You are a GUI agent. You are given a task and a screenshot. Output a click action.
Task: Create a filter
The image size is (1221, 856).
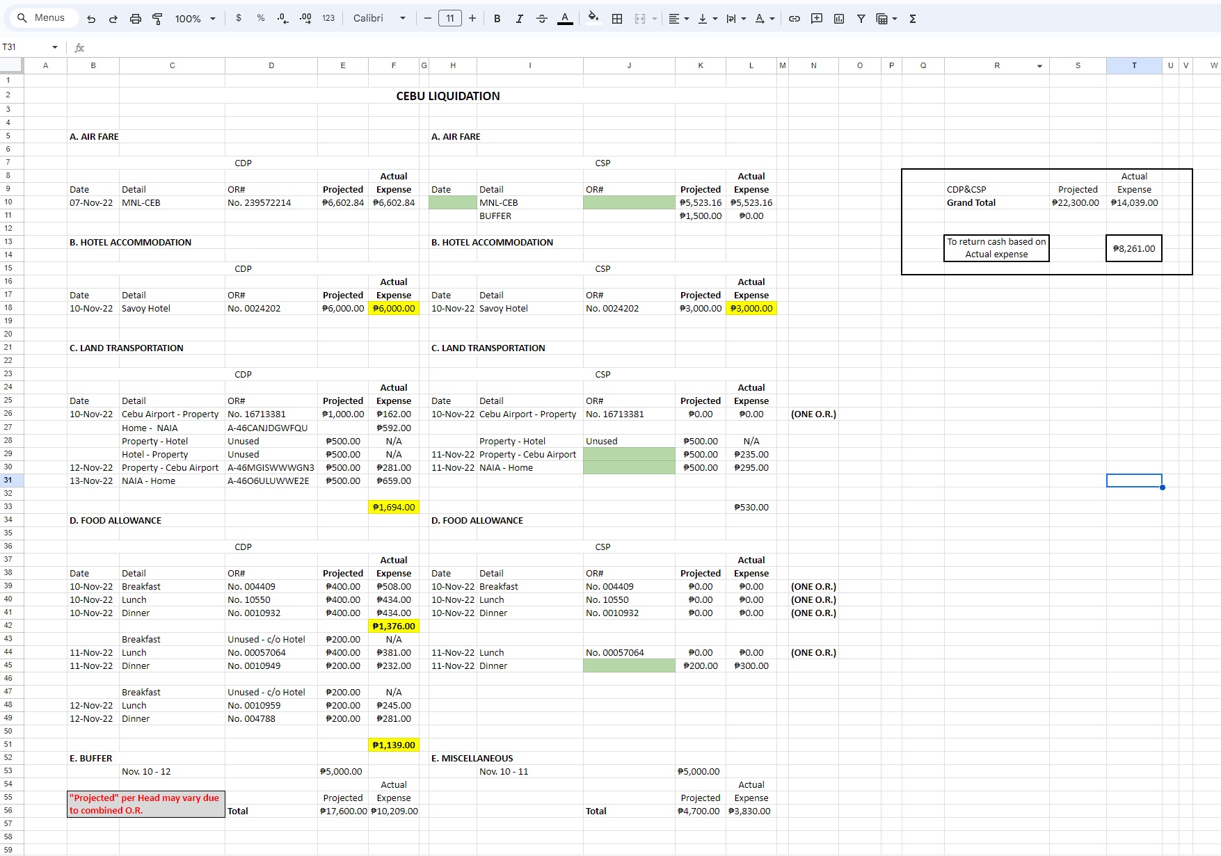click(x=861, y=19)
